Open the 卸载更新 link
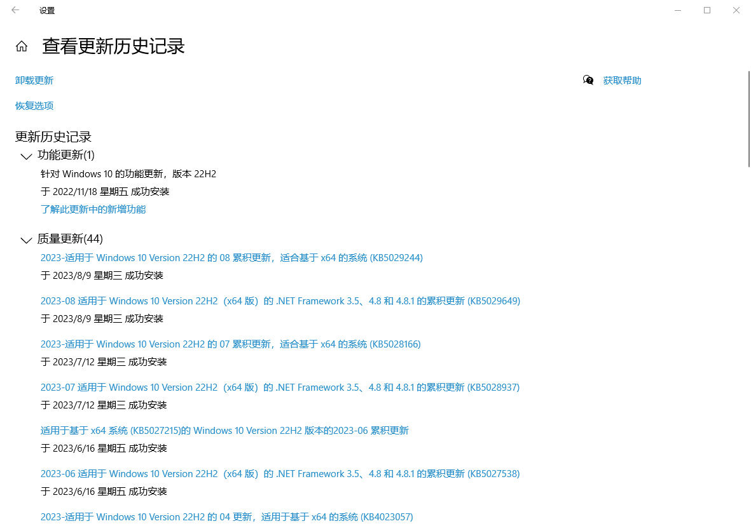 34,81
